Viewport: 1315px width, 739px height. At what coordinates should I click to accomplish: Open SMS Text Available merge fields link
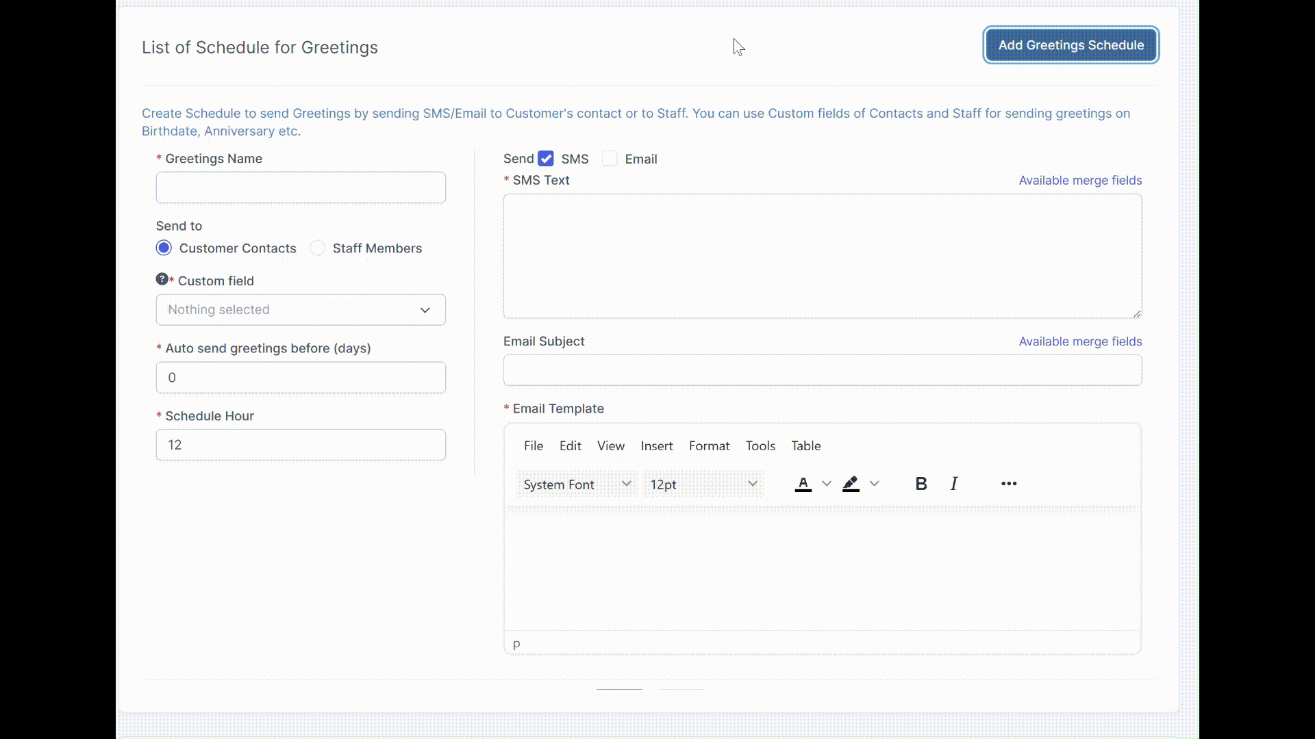click(1080, 181)
